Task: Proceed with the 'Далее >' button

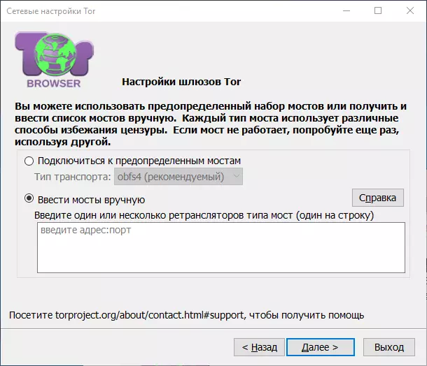Action: coord(320,346)
